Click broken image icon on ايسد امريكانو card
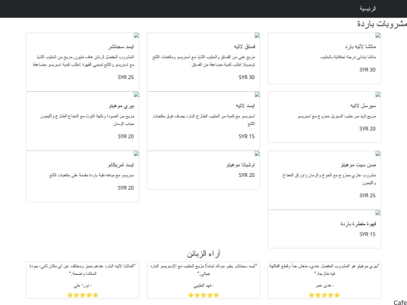 click(x=136, y=154)
